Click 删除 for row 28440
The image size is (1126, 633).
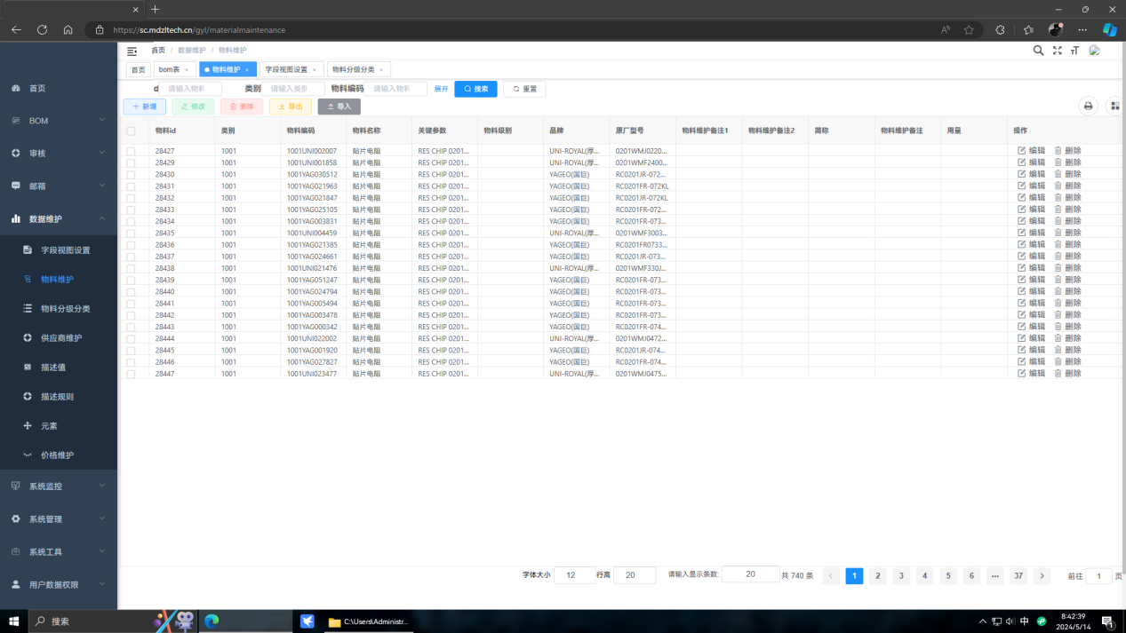point(1067,291)
